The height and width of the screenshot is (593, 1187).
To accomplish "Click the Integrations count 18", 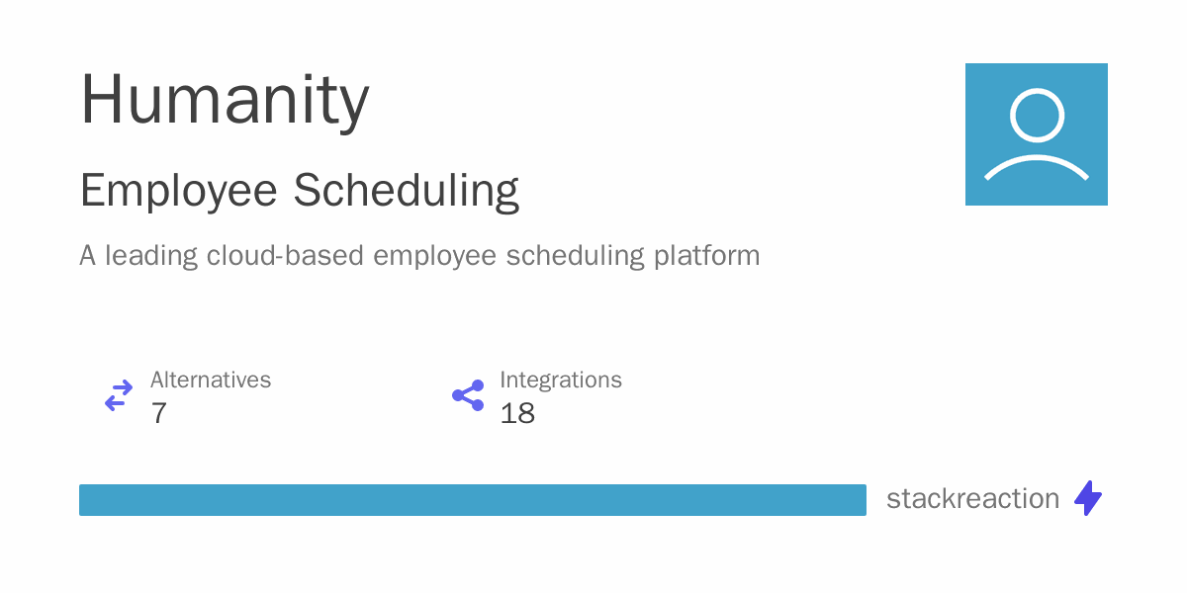I will [517, 413].
